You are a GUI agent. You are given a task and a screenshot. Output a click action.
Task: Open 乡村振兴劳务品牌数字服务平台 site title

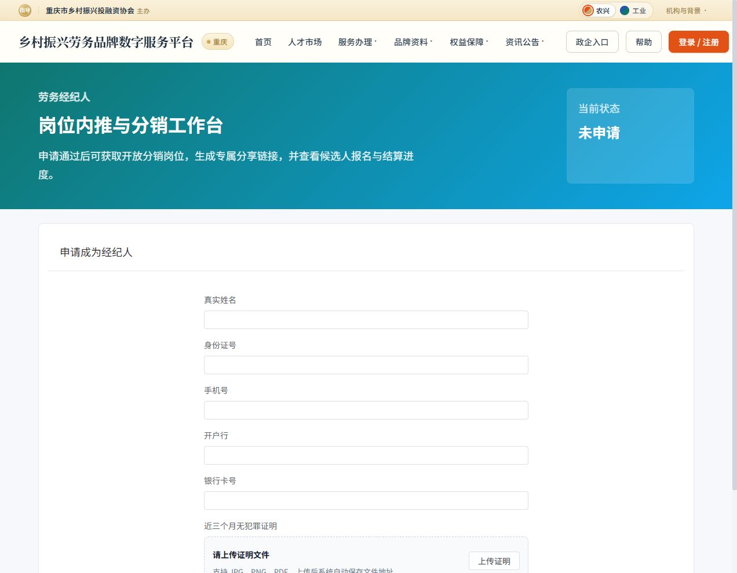(x=106, y=42)
